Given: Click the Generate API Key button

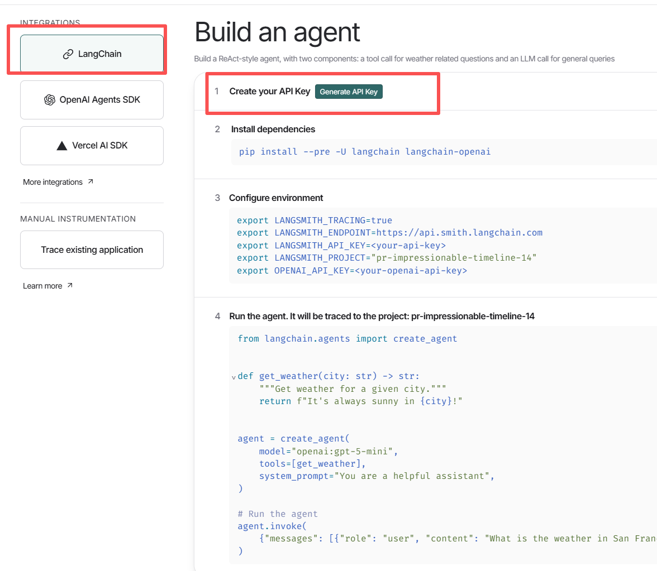Looking at the screenshot, I should point(349,92).
